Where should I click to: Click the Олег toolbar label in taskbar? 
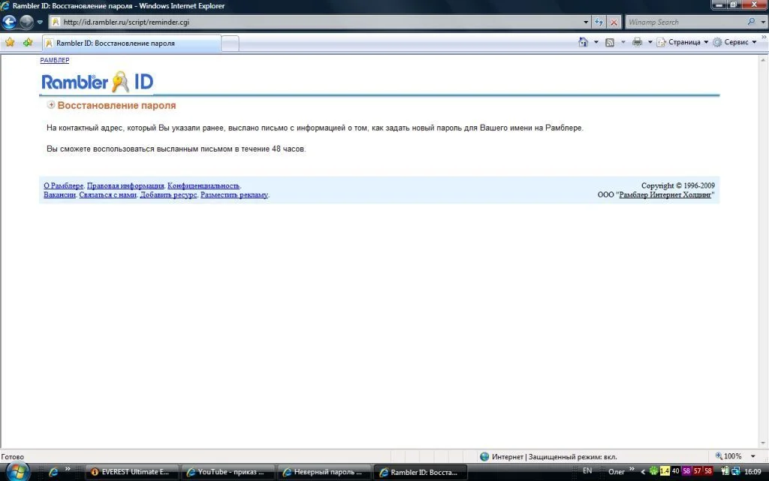pyautogui.click(x=617, y=472)
